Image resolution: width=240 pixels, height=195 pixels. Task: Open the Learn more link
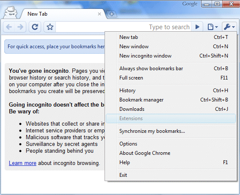(x=22, y=163)
